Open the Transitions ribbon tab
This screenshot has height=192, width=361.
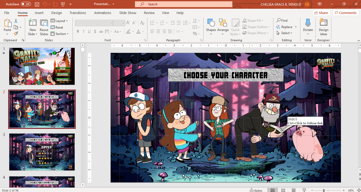coord(78,13)
